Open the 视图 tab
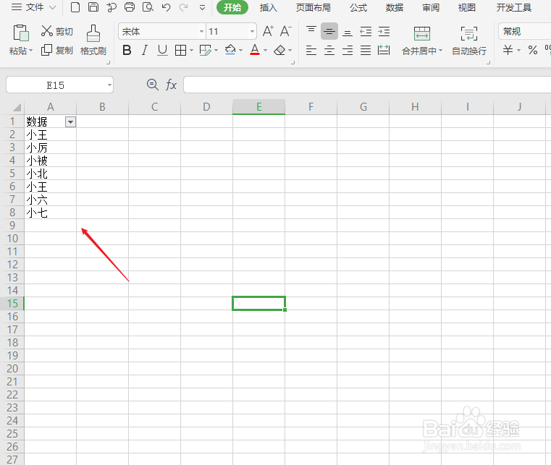 click(467, 7)
